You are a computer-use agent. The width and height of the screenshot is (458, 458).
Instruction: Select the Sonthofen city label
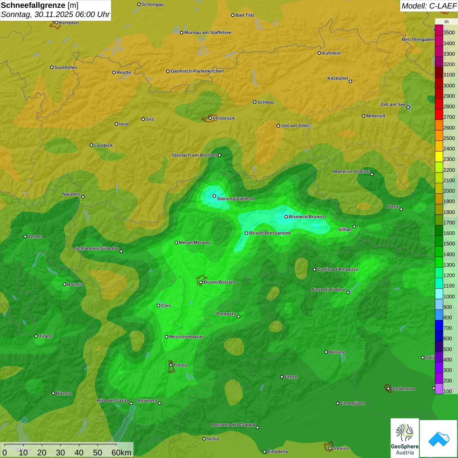(66, 67)
